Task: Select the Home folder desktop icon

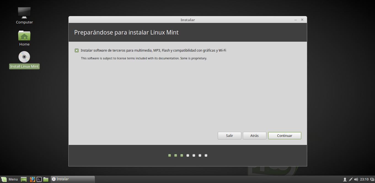Action: (x=24, y=38)
